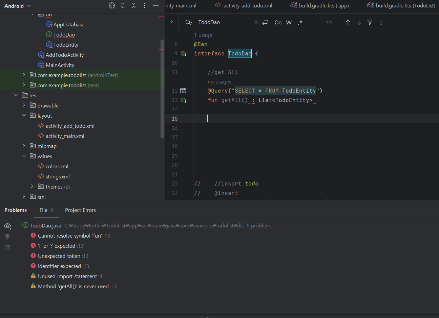The height and width of the screenshot is (318, 439).
Task: Select 'Unused import statement' warning
Action: [x=66, y=276]
